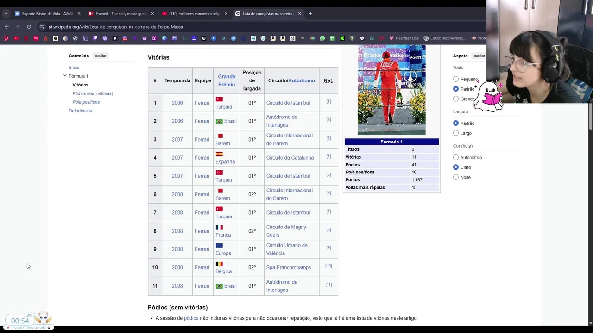Select Claro color mode
The height and width of the screenshot is (333, 593).
pos(456,167)
